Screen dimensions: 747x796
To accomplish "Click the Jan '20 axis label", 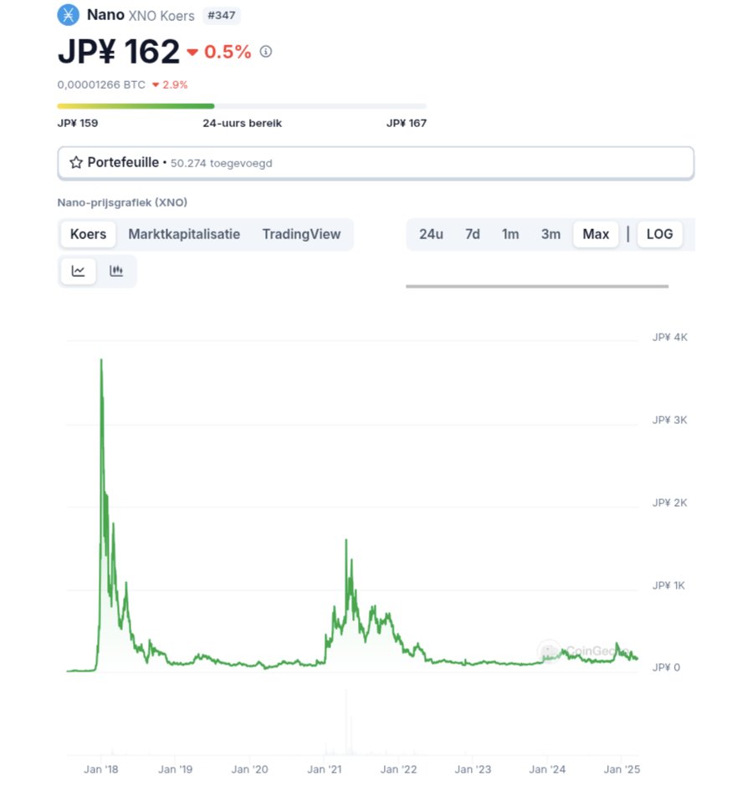I will (250, 769).
